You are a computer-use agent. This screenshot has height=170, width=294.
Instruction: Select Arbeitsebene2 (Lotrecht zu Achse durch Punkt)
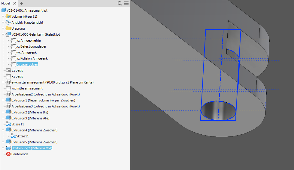(x=46, y=94)
